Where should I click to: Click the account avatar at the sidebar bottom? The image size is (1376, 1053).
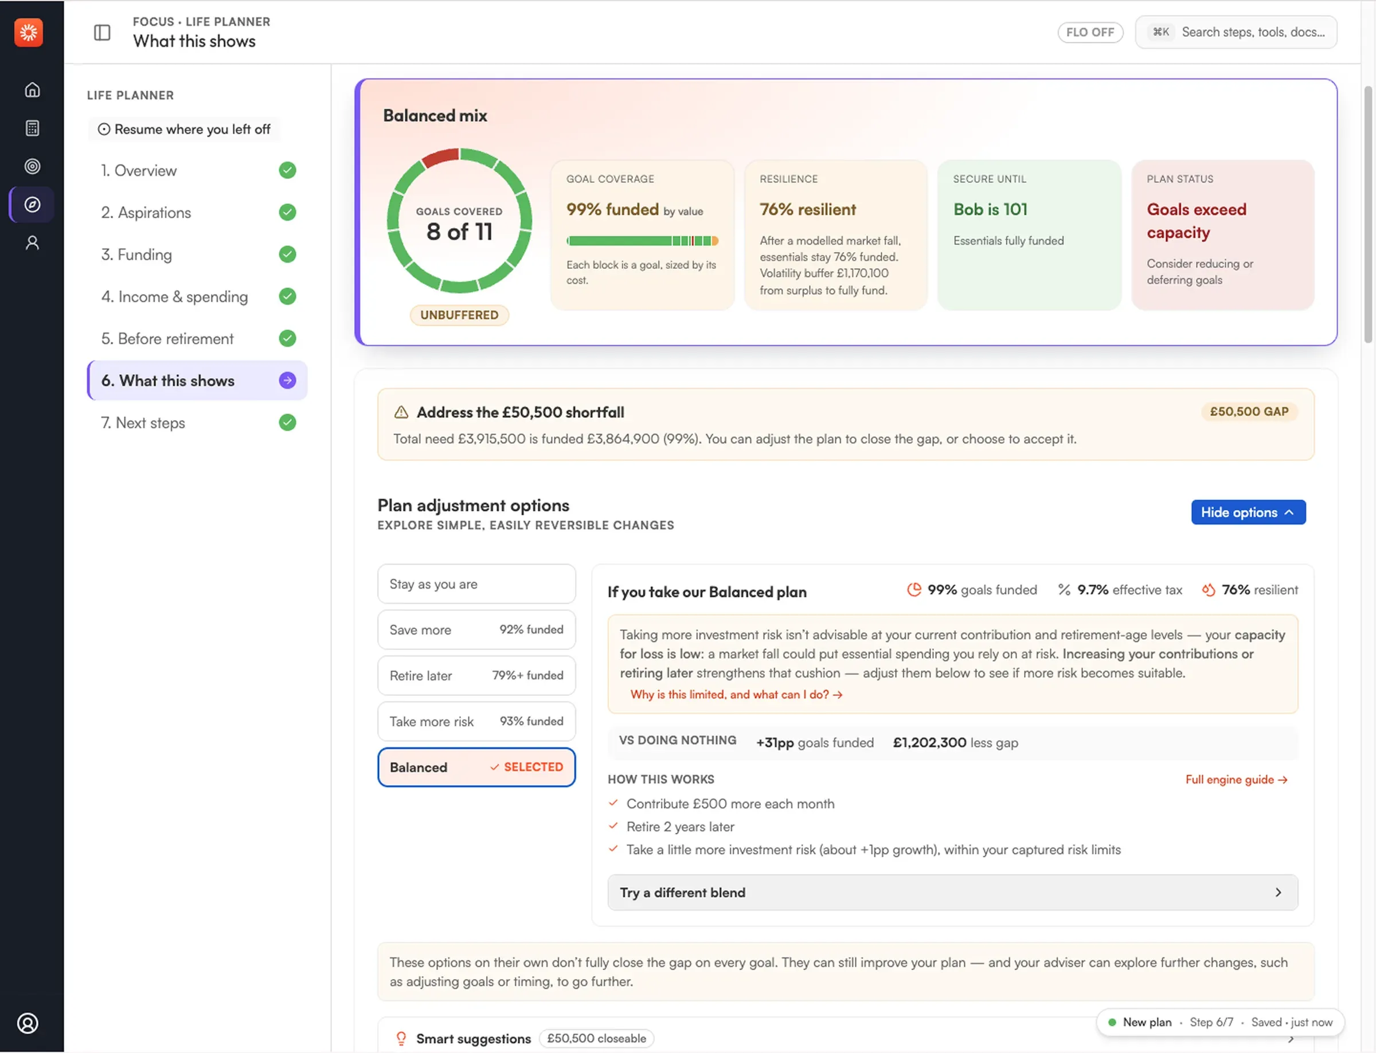point(28,1023)
